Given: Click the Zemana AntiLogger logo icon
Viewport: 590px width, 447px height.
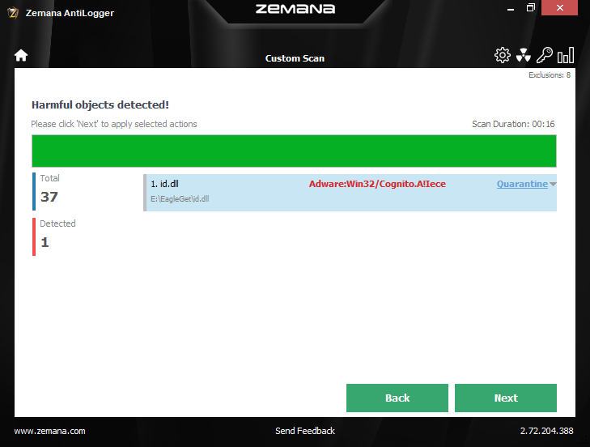Looking at the screenshot, I should click(x=13, y=13).
